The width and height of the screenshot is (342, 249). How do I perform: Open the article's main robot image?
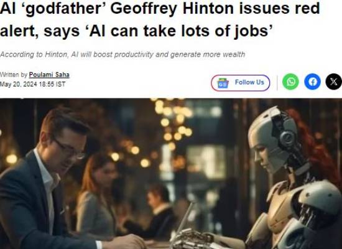tap(171, 174)
